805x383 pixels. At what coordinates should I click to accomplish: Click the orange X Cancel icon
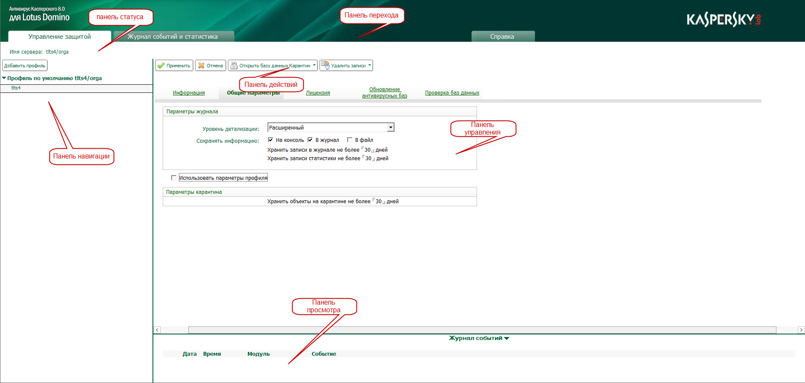[x=201, y=66]
